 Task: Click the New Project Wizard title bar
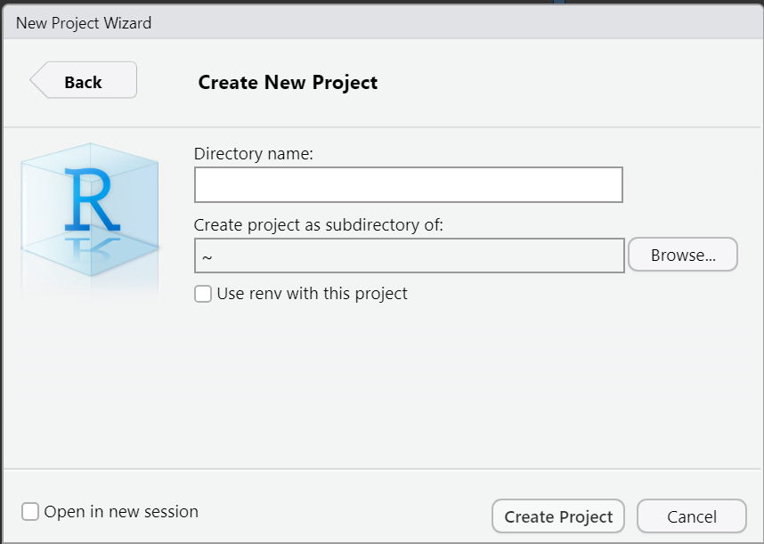[382, 22]
